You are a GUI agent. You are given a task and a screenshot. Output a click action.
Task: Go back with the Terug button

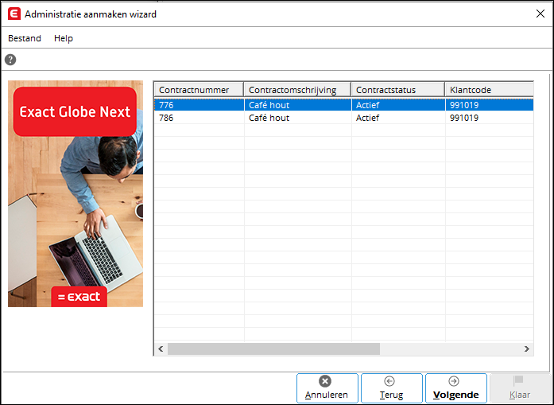(x=392, y=388)
